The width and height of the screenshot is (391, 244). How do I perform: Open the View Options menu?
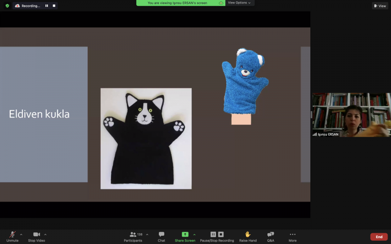tap(239, 3)
